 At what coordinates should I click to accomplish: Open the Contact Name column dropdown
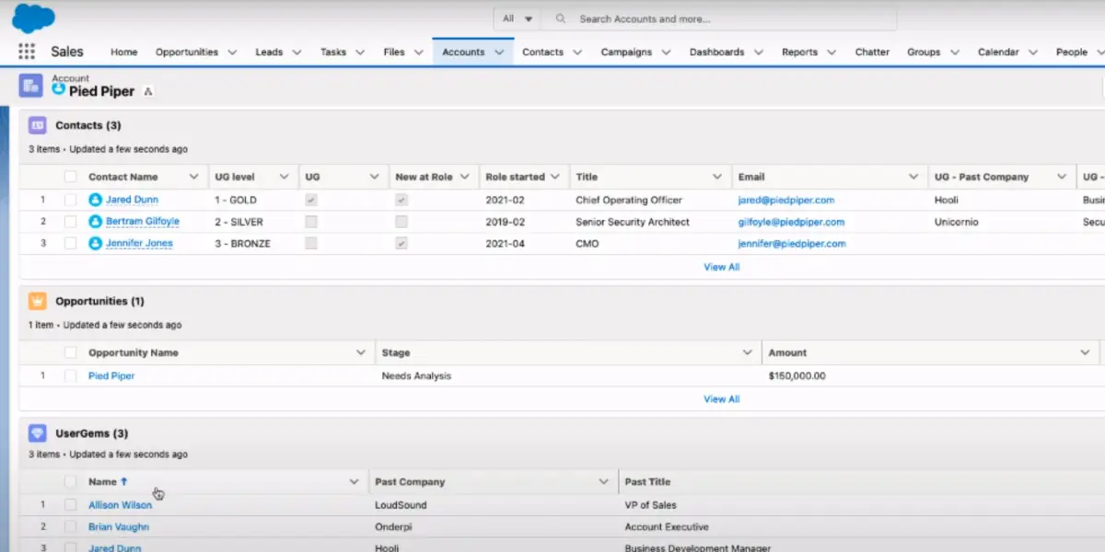coord(193,177)
